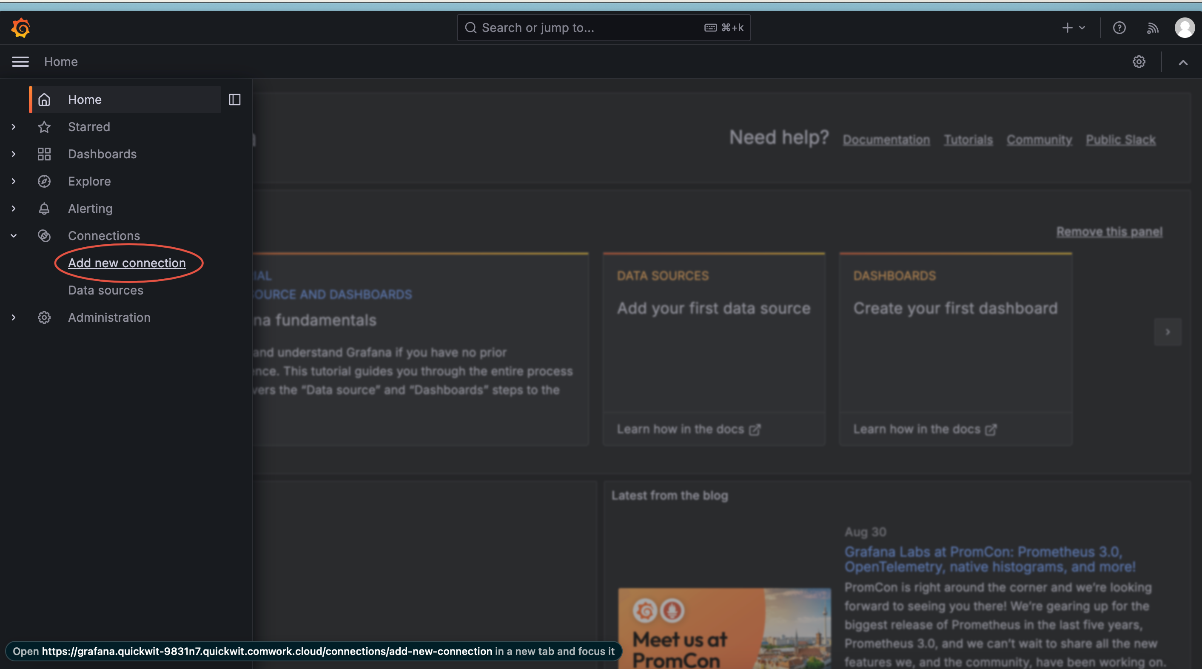Open the dropdown arrow beside the plus
The width and height of the screenshot is (1202, 669).
[x=1082, y=28]
